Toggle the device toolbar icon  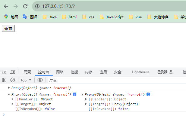13,72
